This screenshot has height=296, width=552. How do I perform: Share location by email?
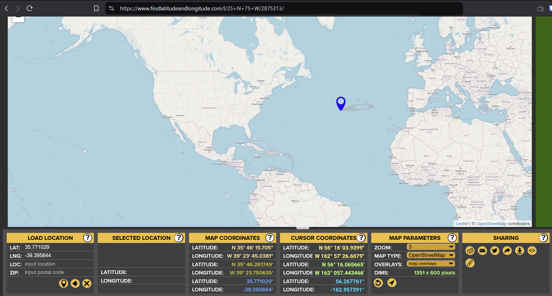[482, 250]
